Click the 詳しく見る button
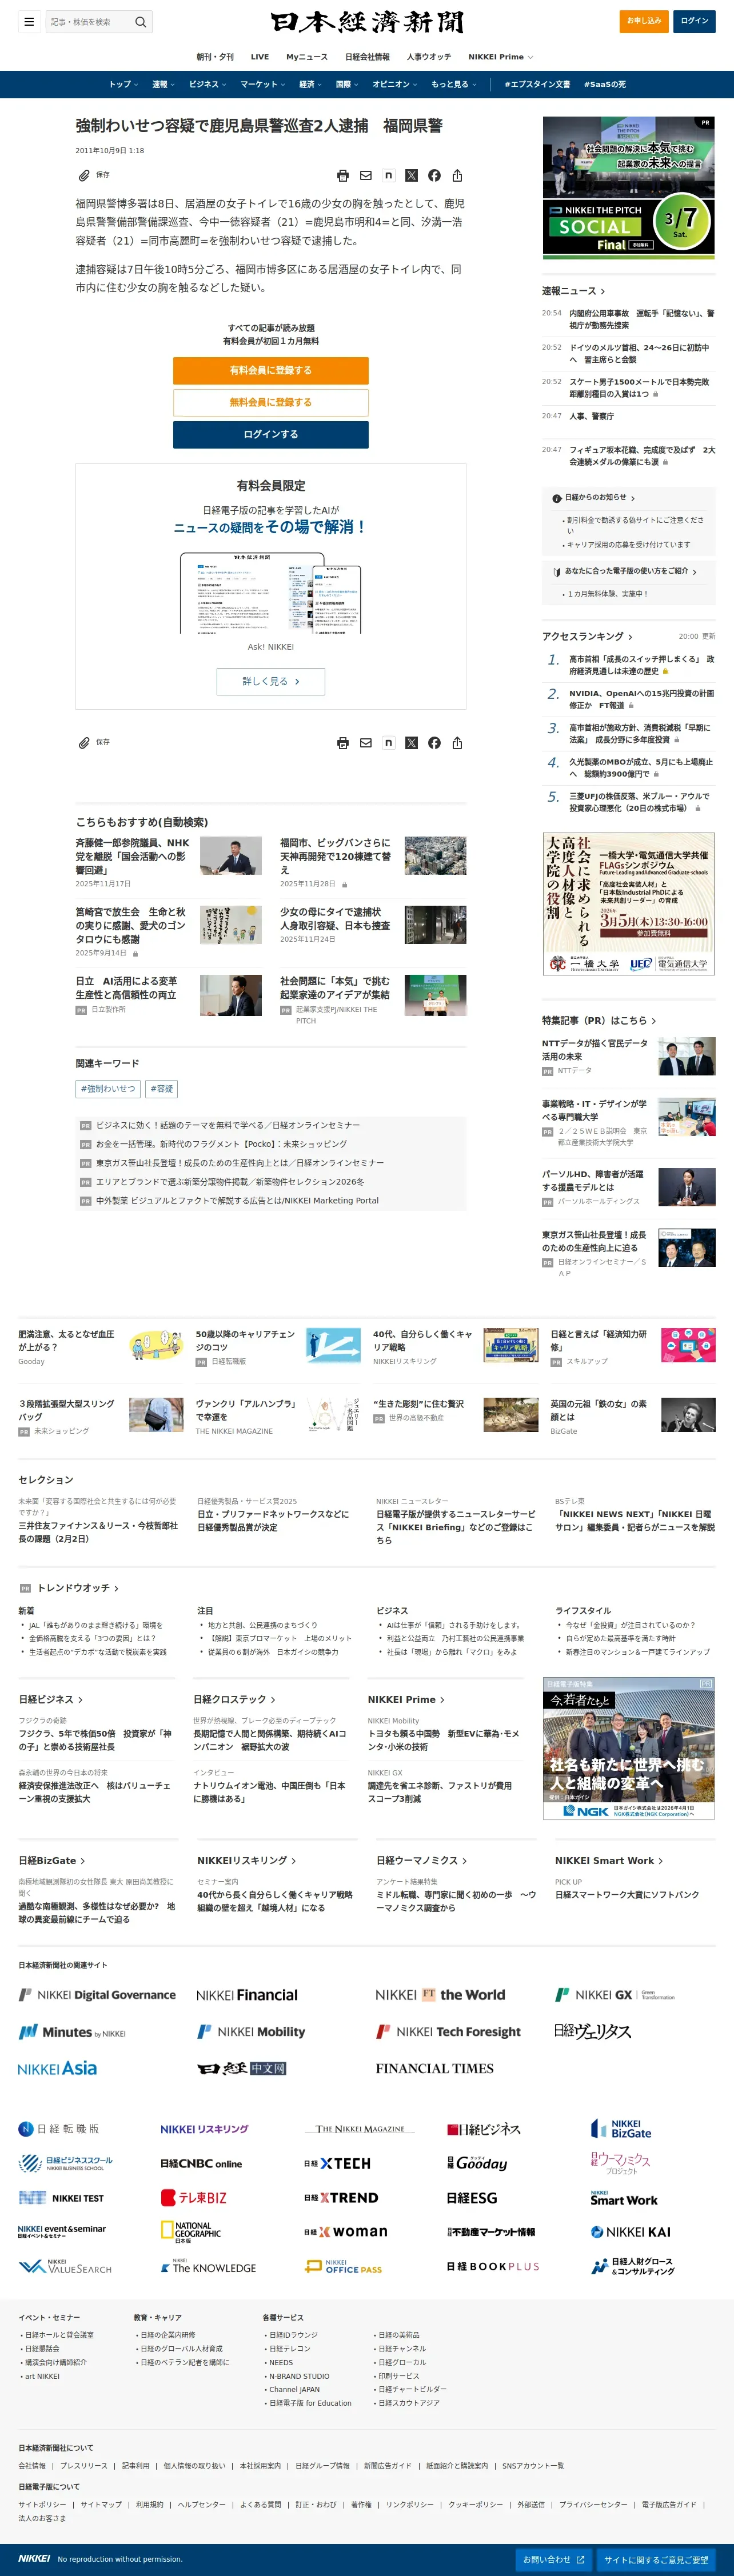This screenshot has width=734, height=2576. (x=271, y=681)
